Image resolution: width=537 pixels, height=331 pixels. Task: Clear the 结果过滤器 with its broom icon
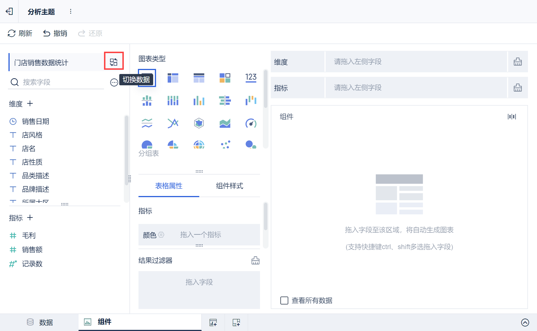(255, 260)
